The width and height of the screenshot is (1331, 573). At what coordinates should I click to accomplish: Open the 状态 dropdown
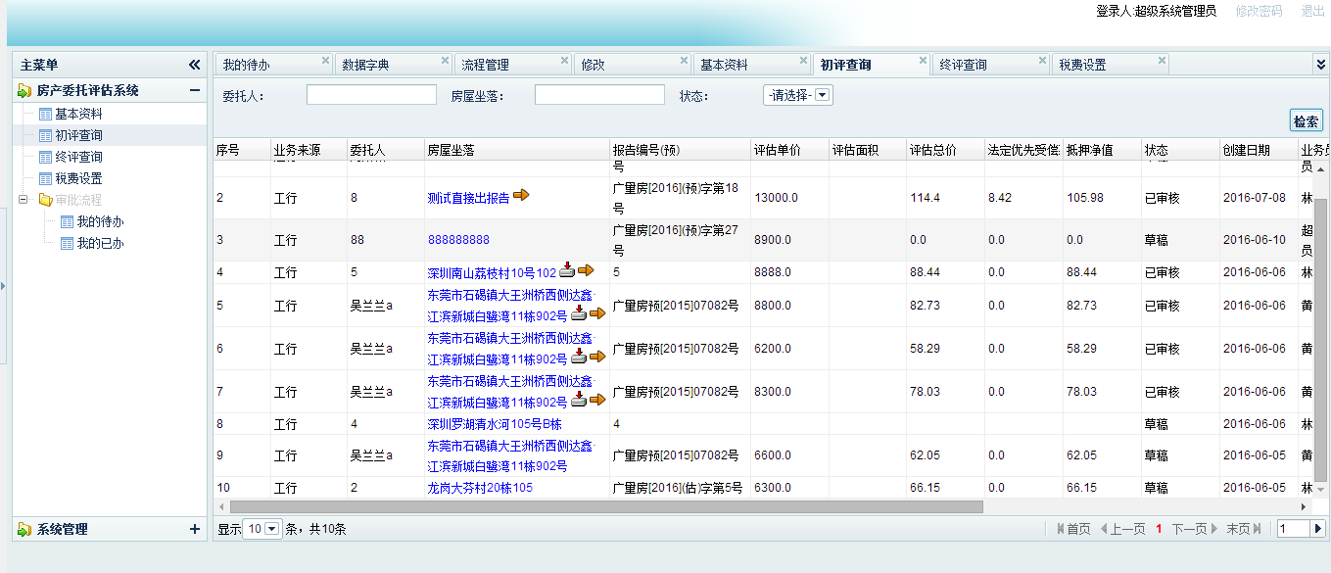tap(823, 96)
